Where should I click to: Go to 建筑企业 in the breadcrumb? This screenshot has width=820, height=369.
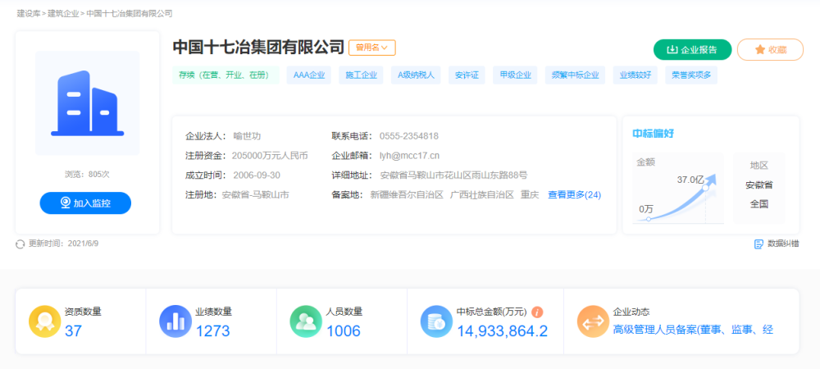(63, 14)
